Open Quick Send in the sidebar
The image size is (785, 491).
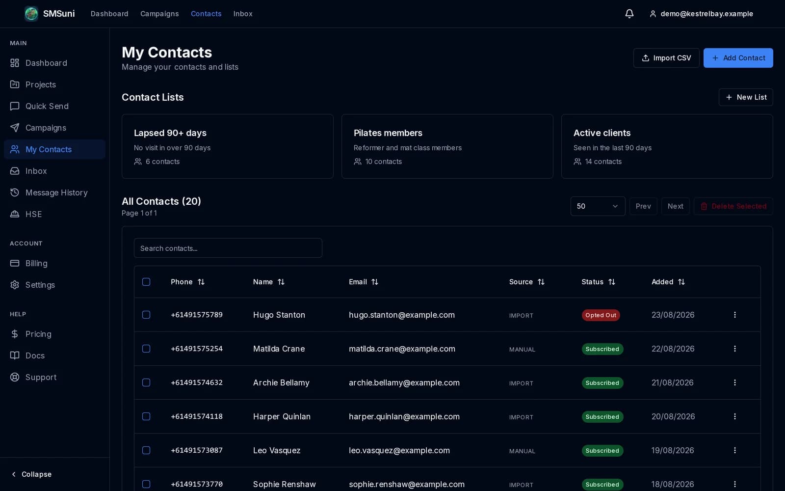(x=54, y=106)
